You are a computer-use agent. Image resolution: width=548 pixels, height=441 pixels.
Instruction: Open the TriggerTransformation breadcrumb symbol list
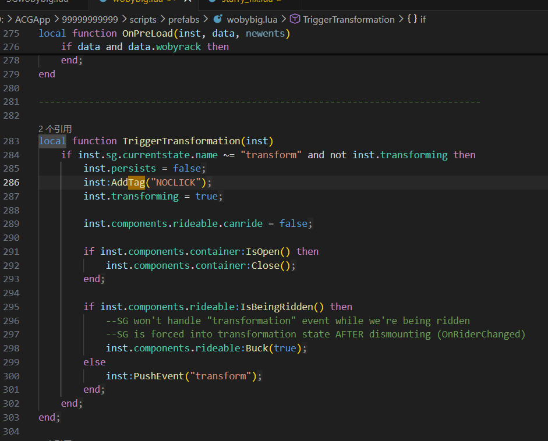(349, 19)
